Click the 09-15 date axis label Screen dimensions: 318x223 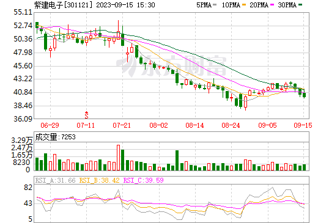(x=303, y=125)
